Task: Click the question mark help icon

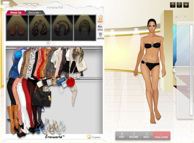Action: click(173, 5)
